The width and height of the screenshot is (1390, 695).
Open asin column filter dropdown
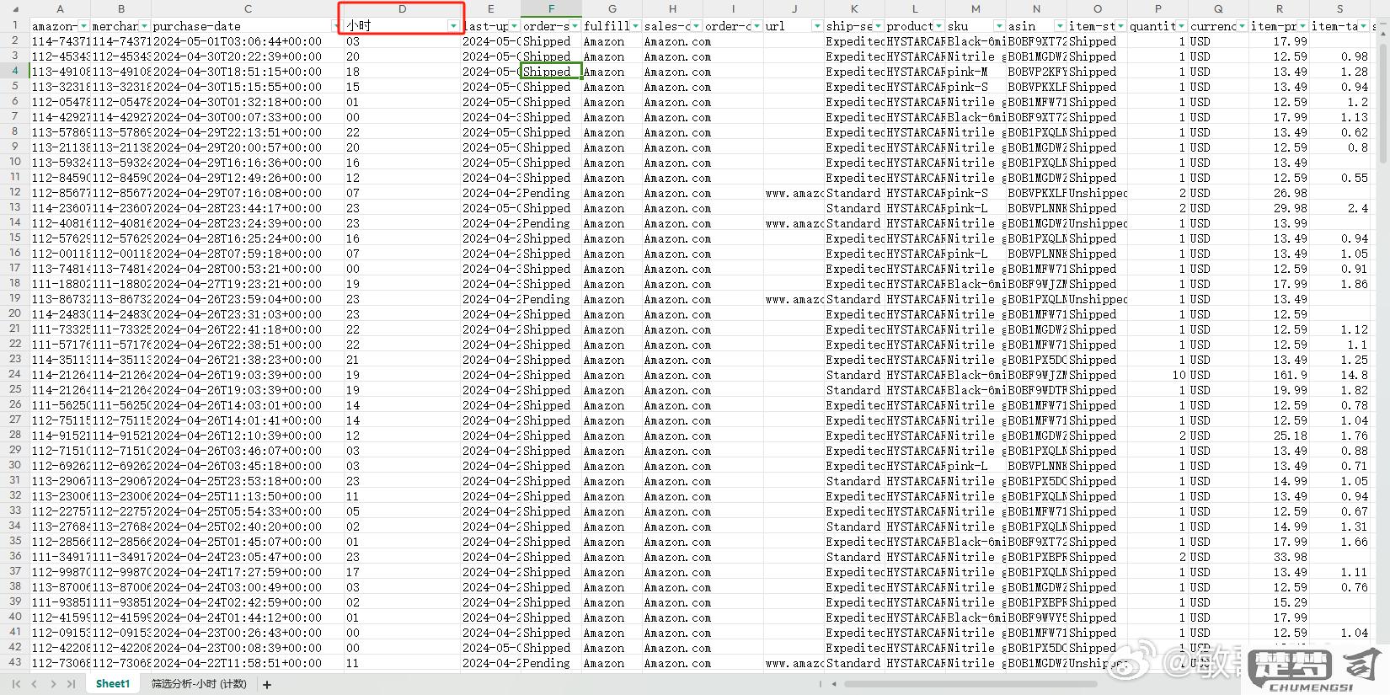click(x=1060, y=26)
